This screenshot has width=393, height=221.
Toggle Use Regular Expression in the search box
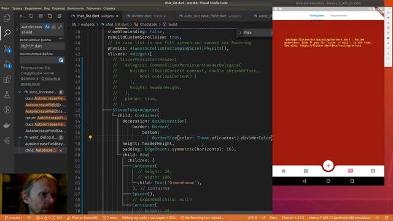click(60, 26)
